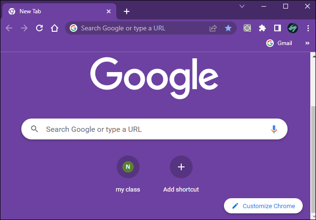Click the Google icon in address bar
The width and height of the screenshot is (316, 220).
point(74,28)
